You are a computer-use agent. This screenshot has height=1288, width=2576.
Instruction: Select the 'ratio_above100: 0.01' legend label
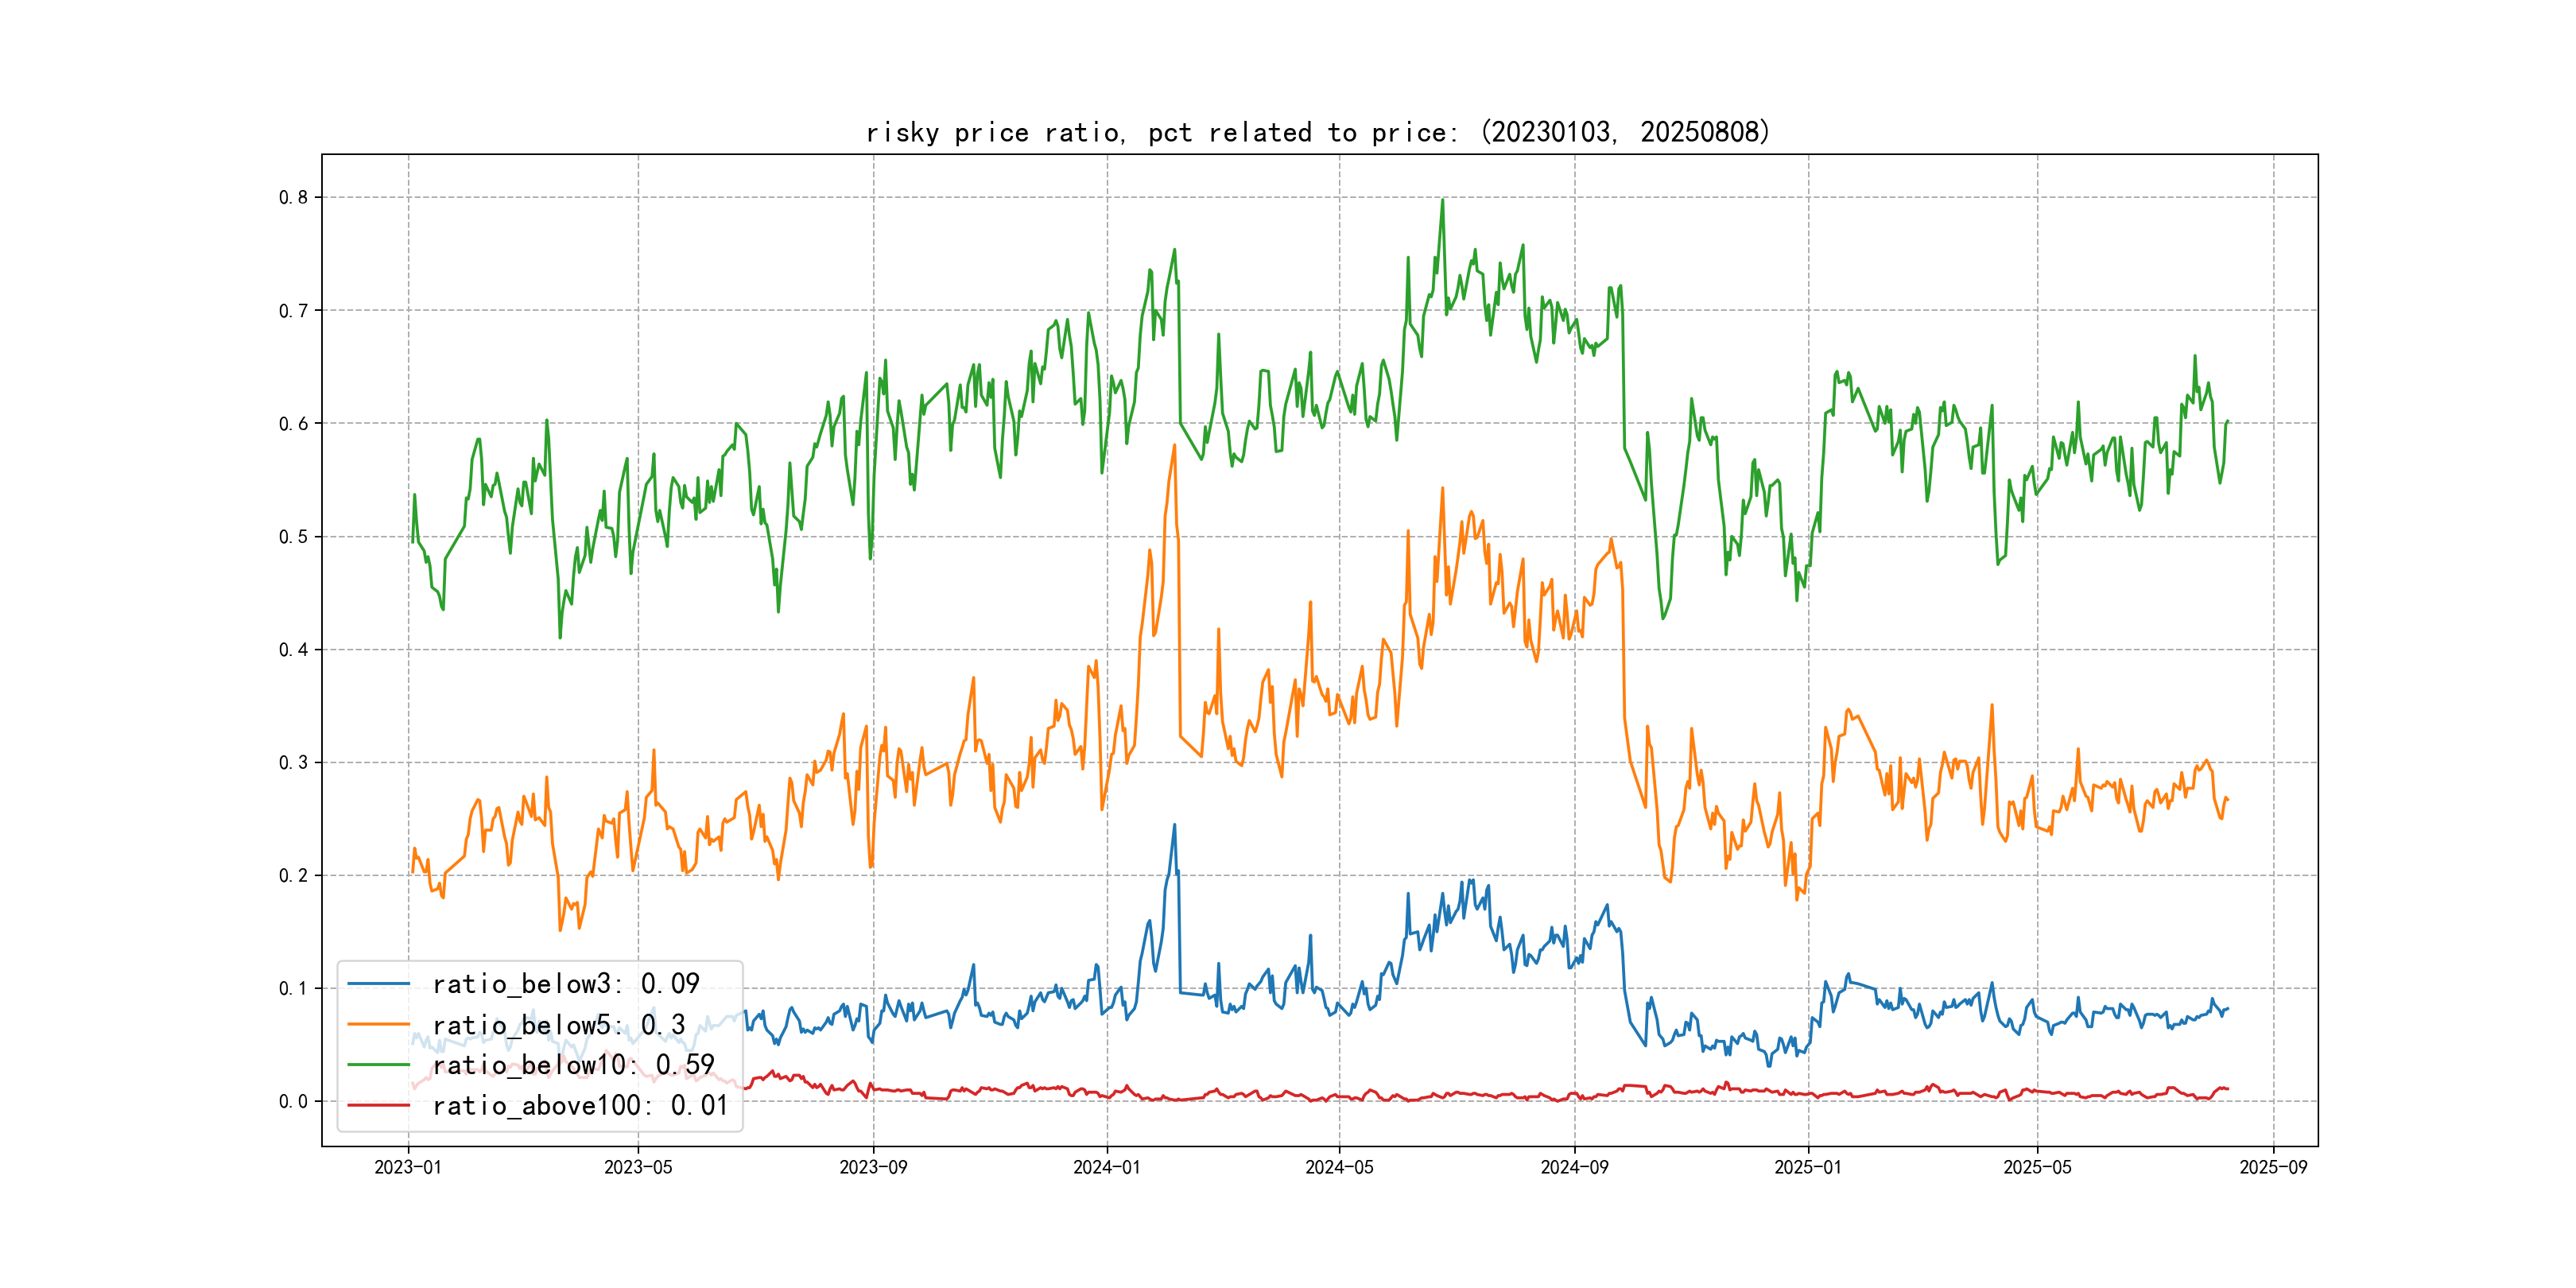[580, 1105]
